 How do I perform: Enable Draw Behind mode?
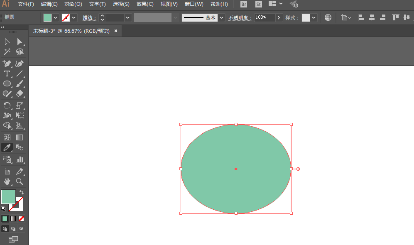tap(13, 229)
